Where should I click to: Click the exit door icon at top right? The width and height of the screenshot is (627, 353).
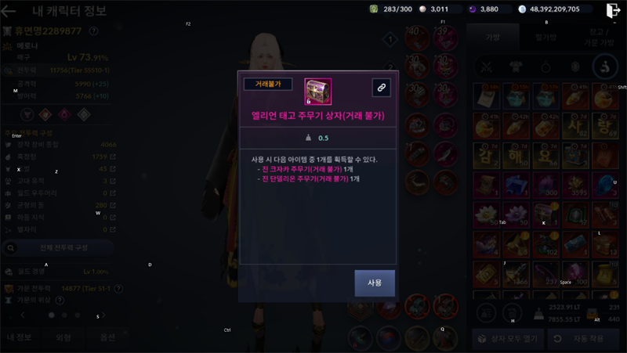pos(613,10)
